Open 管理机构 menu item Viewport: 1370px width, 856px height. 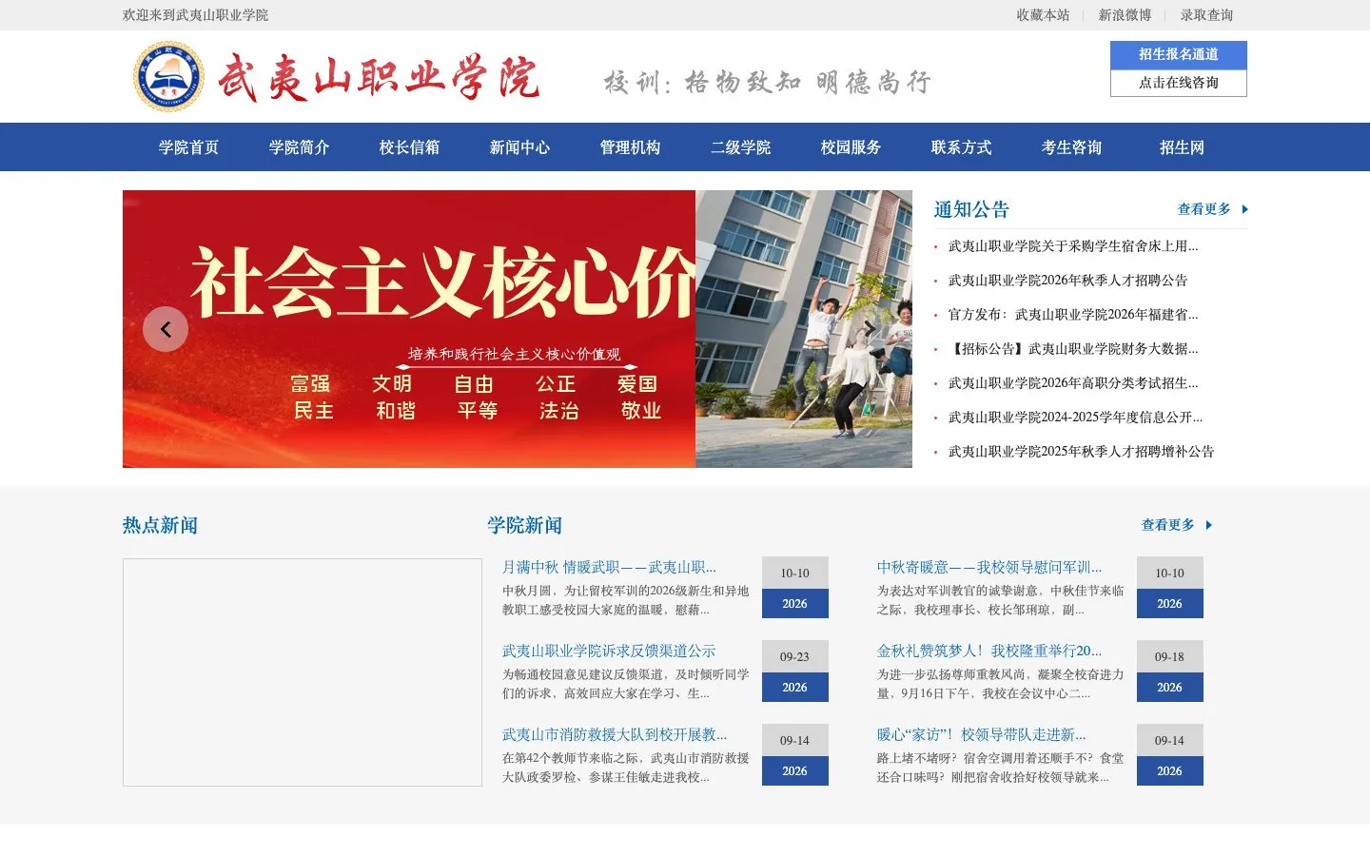coord(630,147)
